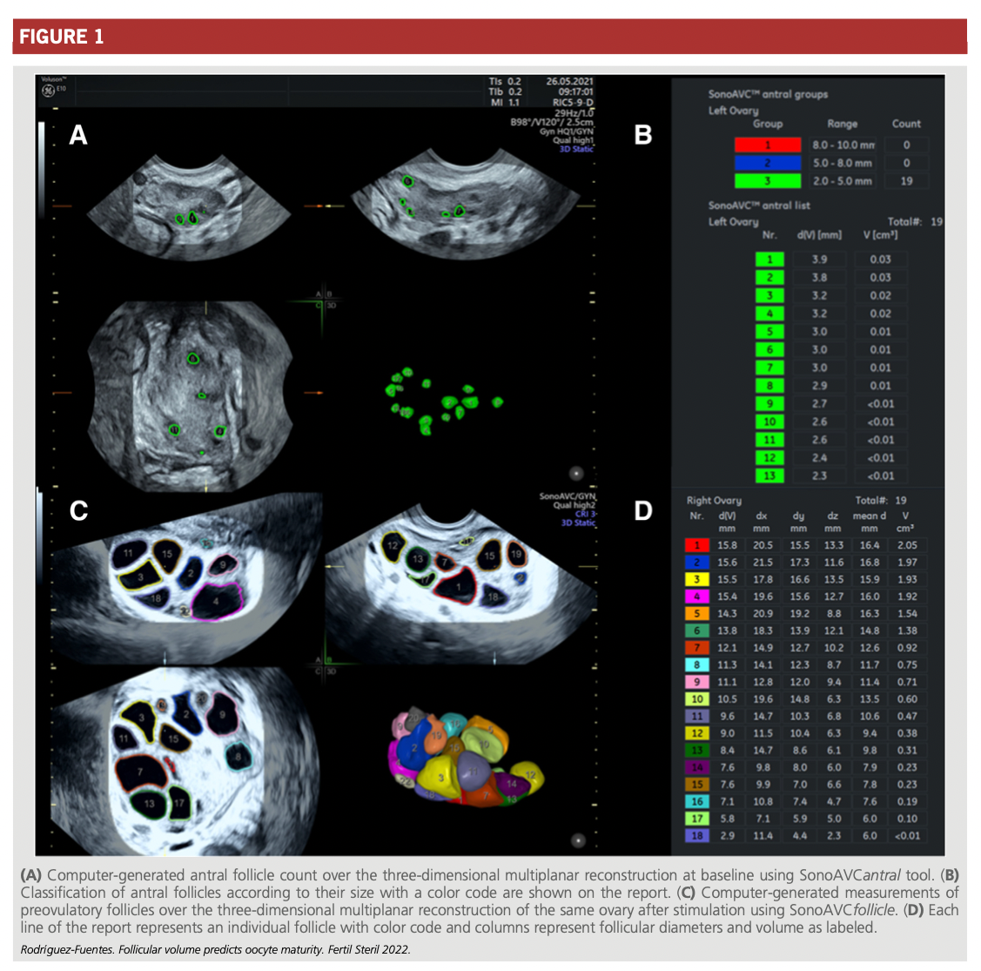
Task: Click the 0.10 volume value in row 17
Action: tap(906, 819)
